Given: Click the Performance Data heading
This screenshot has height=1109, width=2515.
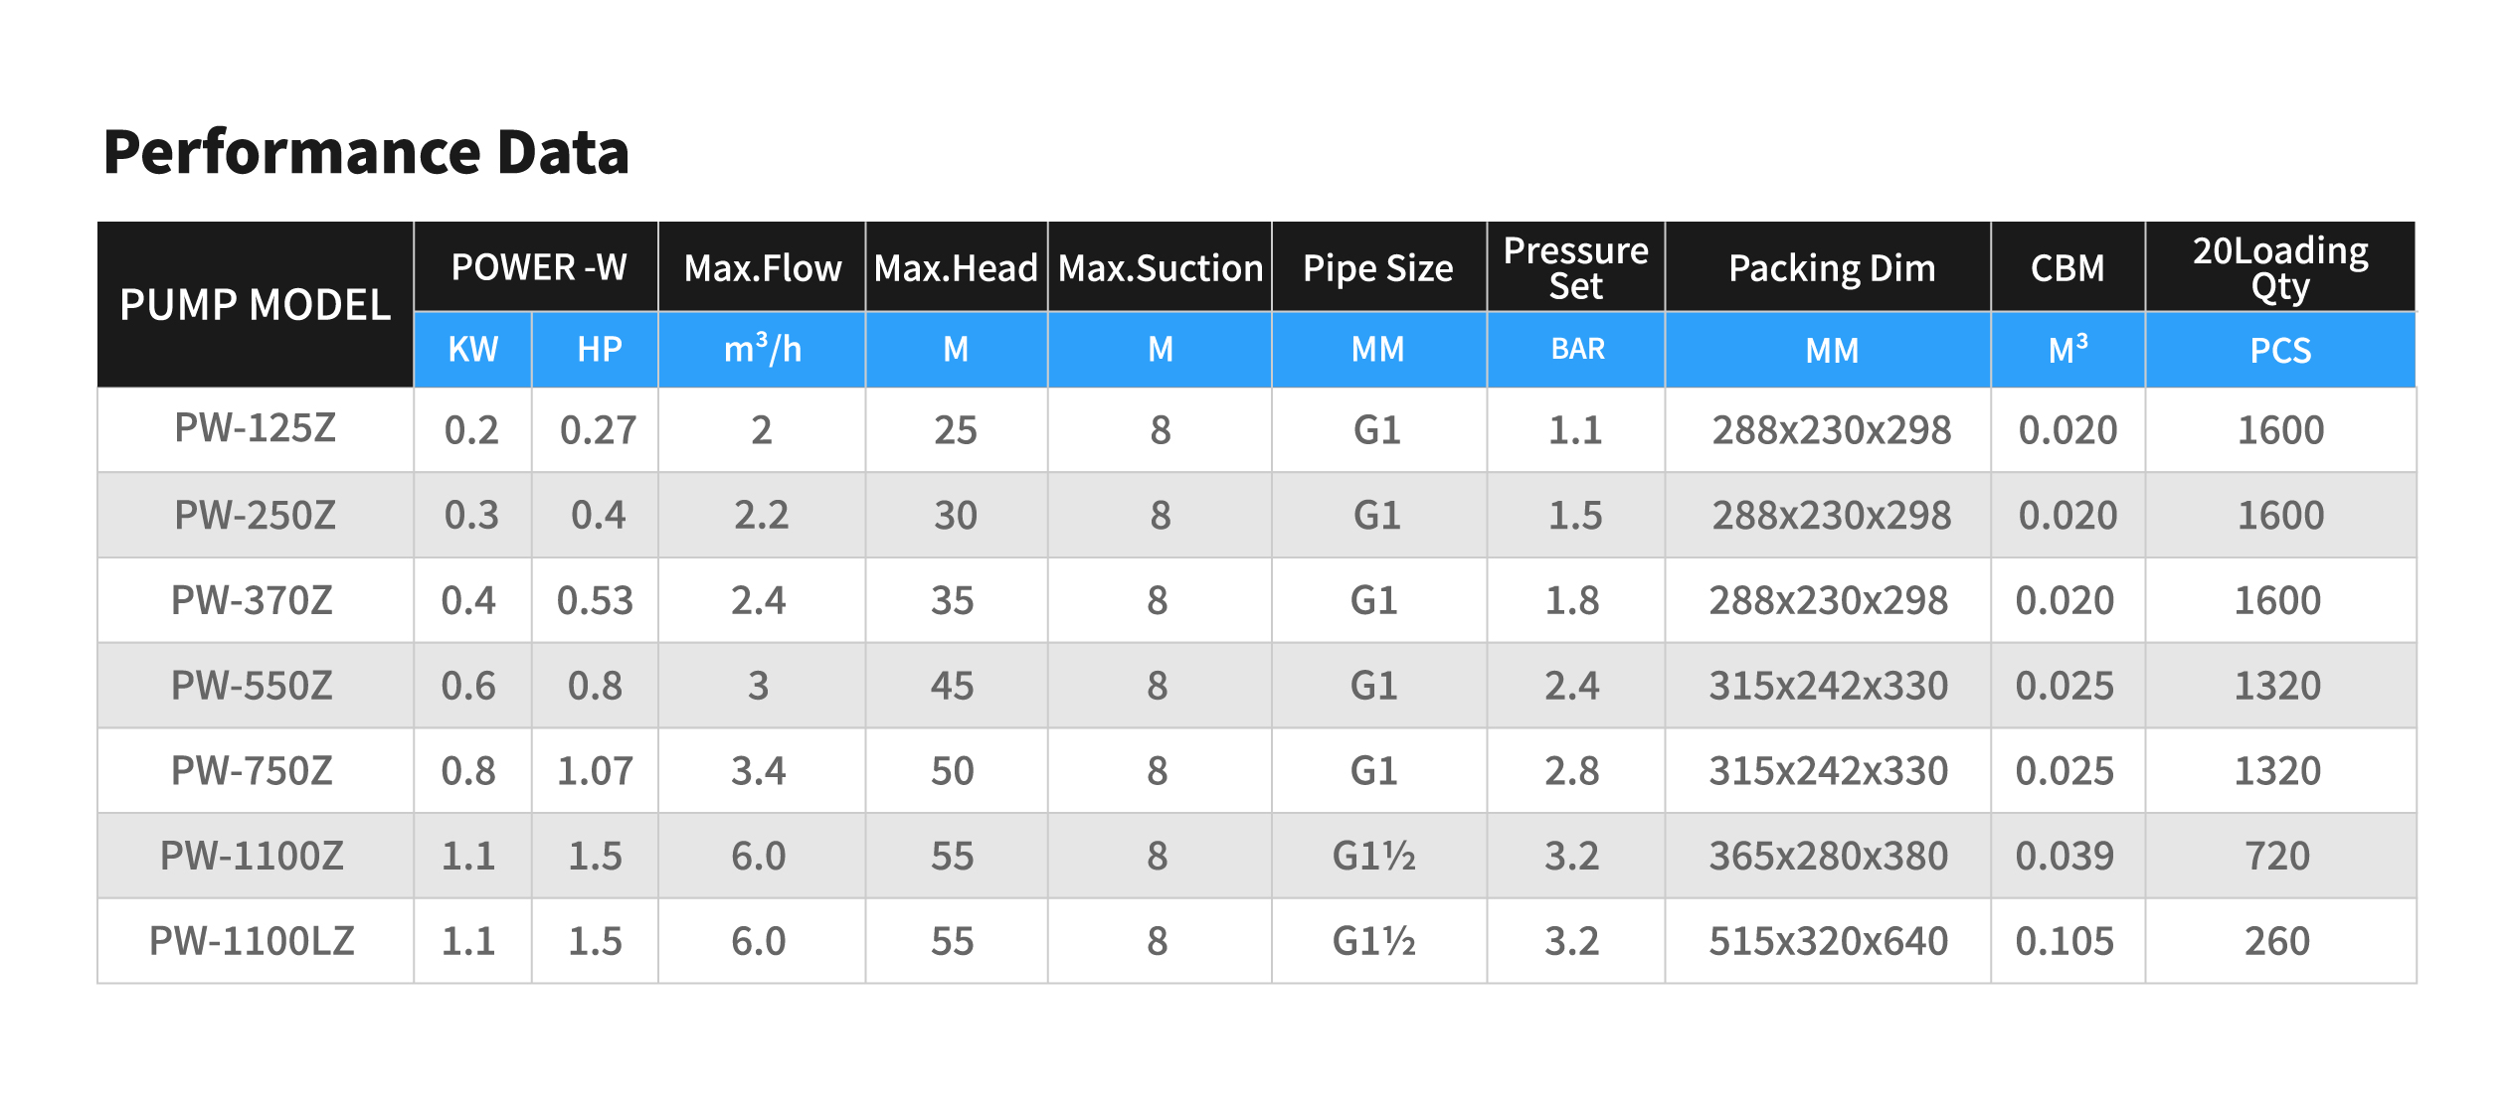Looking at the screenshot, I should click(366, 153).
